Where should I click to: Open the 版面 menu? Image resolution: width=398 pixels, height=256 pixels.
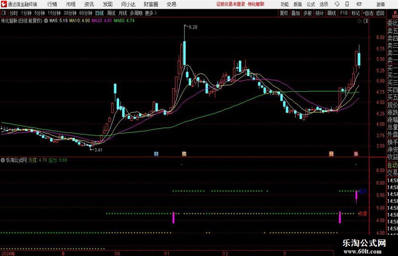pos(298,4)
